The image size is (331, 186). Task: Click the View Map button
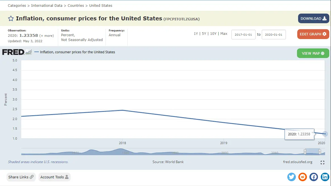click(313, 53)
